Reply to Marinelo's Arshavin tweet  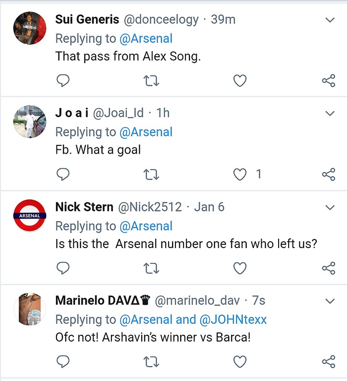pos(63,361)
